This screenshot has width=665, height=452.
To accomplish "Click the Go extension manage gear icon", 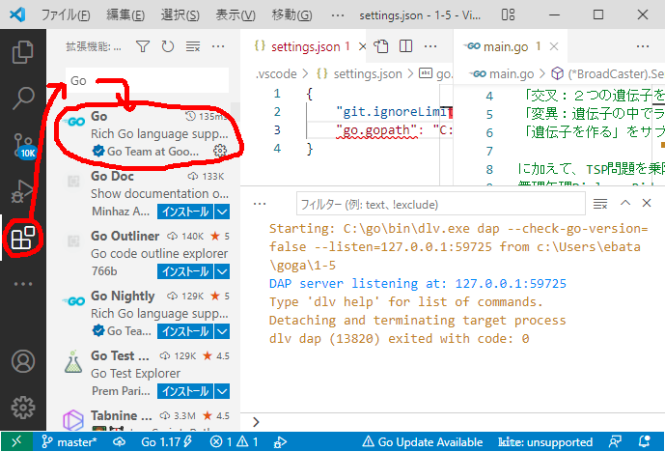I will (220, 151).
